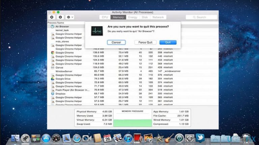The height and width of the screenshot is (145, 259).
Task: Choose Force Quit in the dialog
Action: tap(145, 42)
